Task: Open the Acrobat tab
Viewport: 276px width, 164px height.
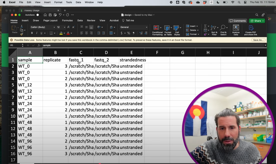Action: tap(114, 21)
